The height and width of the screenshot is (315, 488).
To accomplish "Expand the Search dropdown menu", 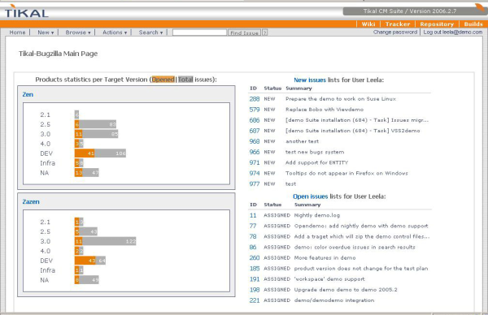I will pyautogui.click(x=150, y=32).
